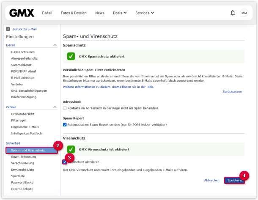Expand the Services dropdown menu
The height and width of the screenshot is (200, 258).
(145, 13)
